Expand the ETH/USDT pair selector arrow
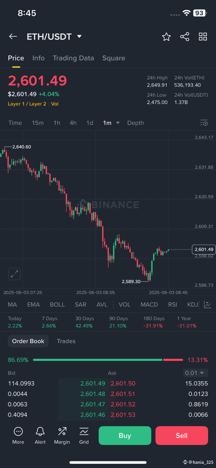 [x=79, y=37]
